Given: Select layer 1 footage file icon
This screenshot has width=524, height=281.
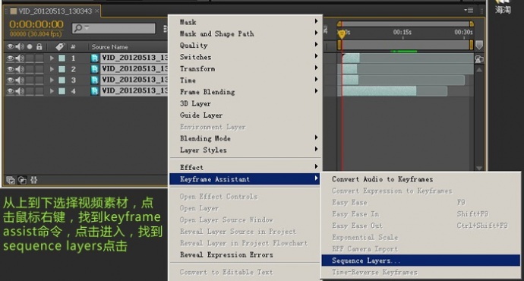Looking at the screenshot, I should (95, 58).
